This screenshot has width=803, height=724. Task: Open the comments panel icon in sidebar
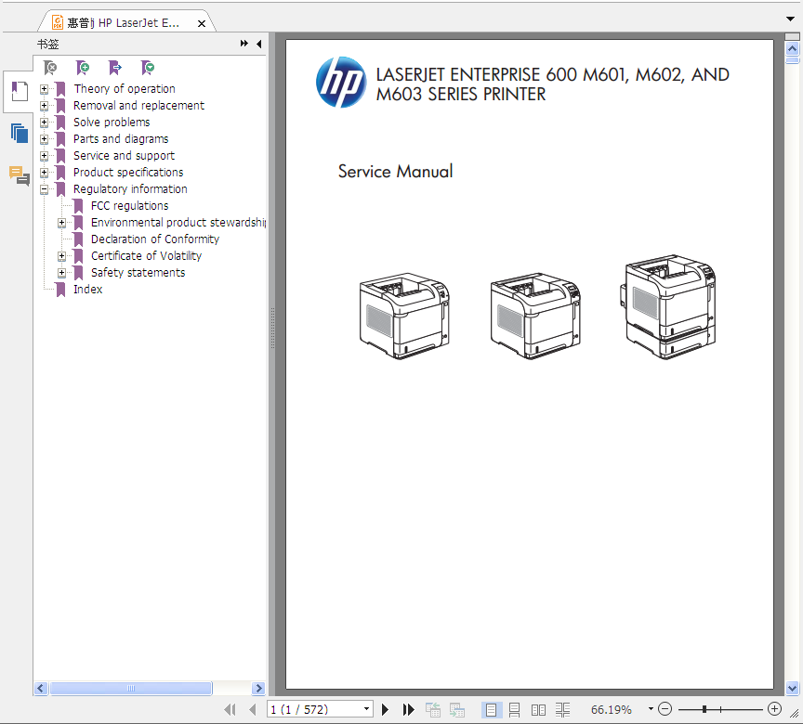pyautogui.click(x=19, y=175)
